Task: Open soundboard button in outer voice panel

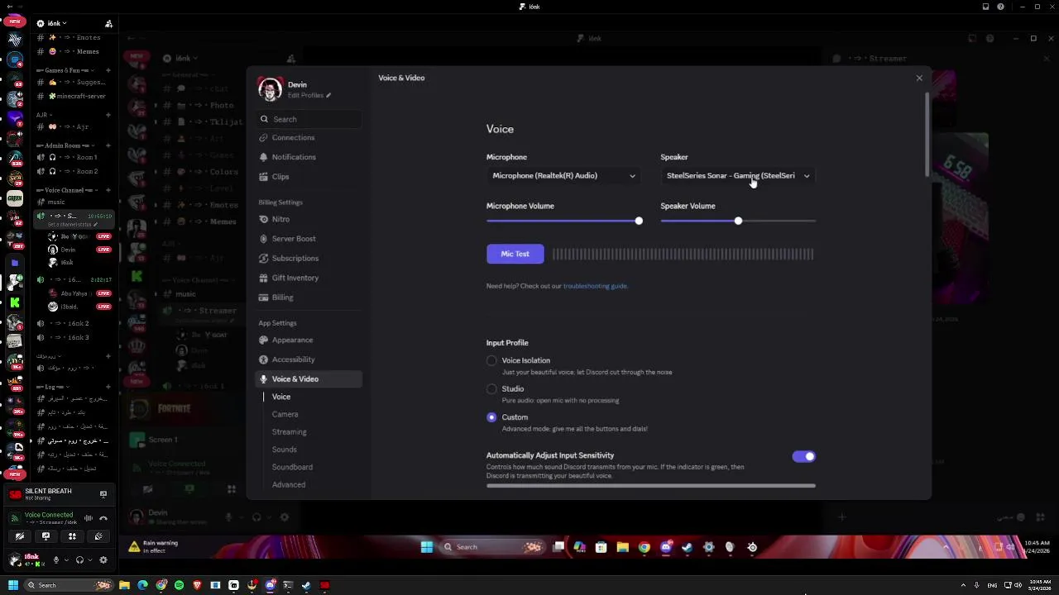Action: 98,536
